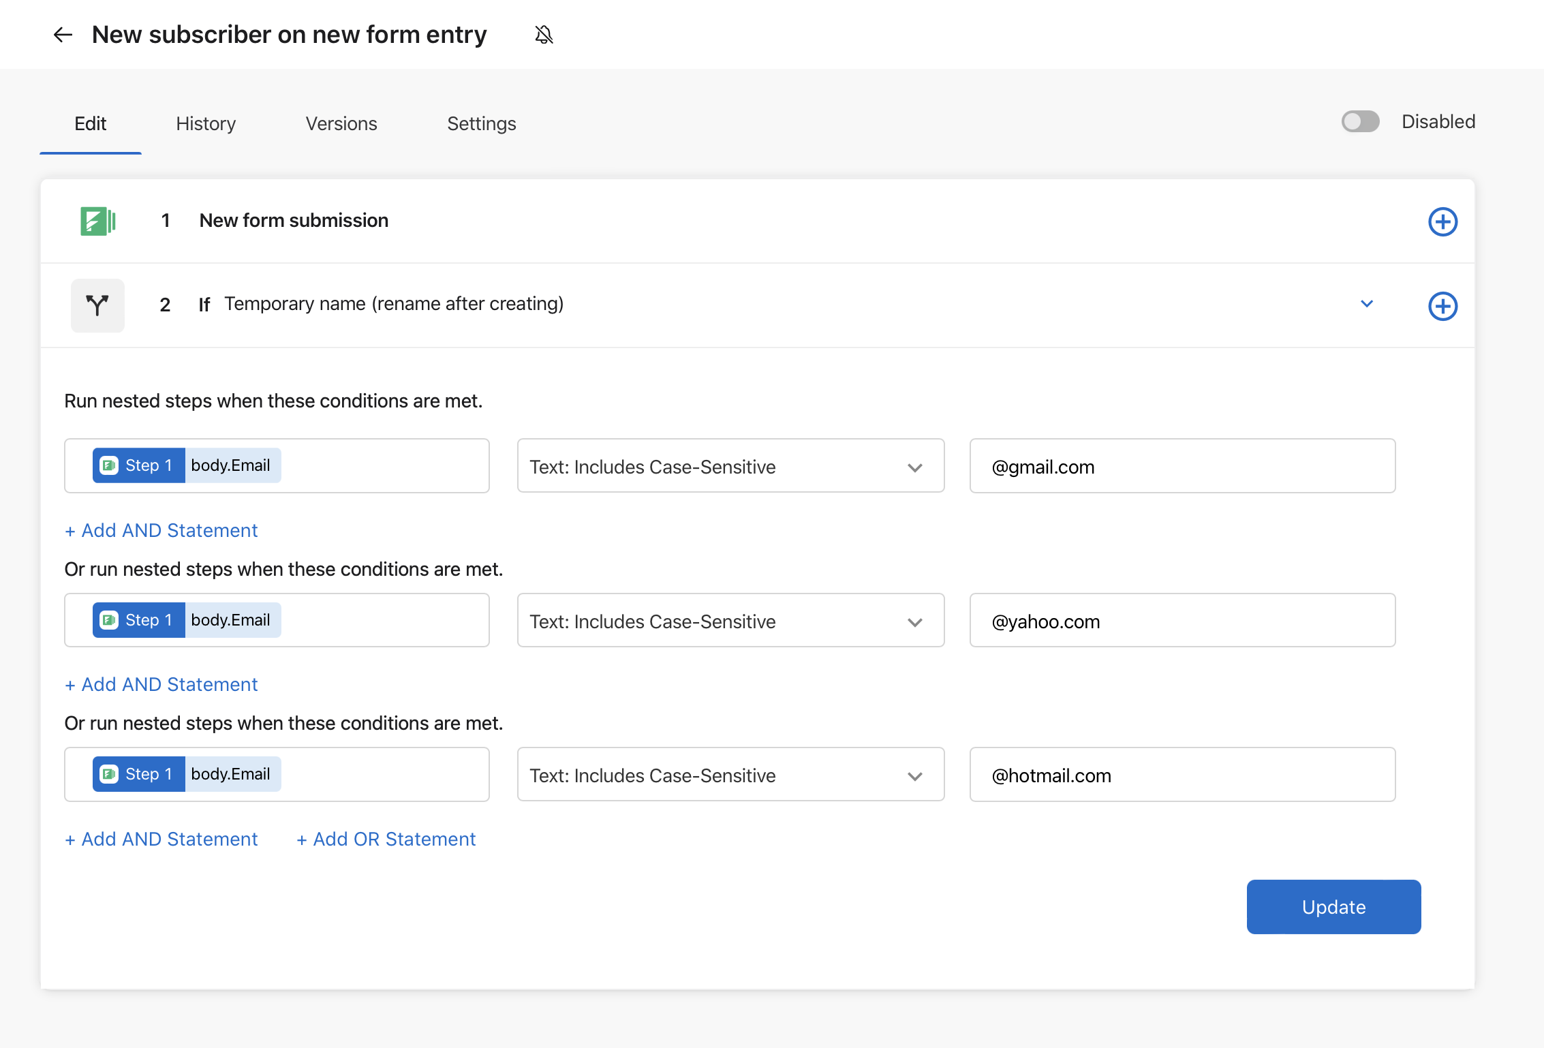Click the @gmail.com value field

click(1182, 467)
